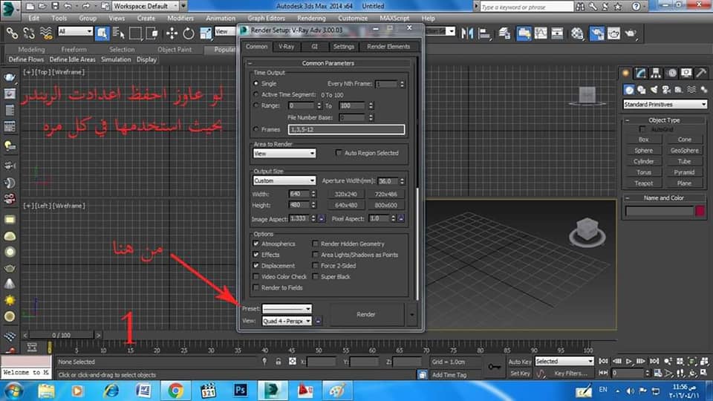Select the Single time output radio

coord(255,84)
